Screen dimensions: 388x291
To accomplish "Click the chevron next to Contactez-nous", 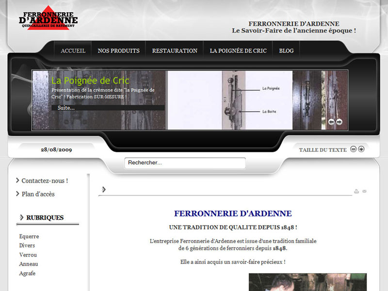I will point(17,180).
